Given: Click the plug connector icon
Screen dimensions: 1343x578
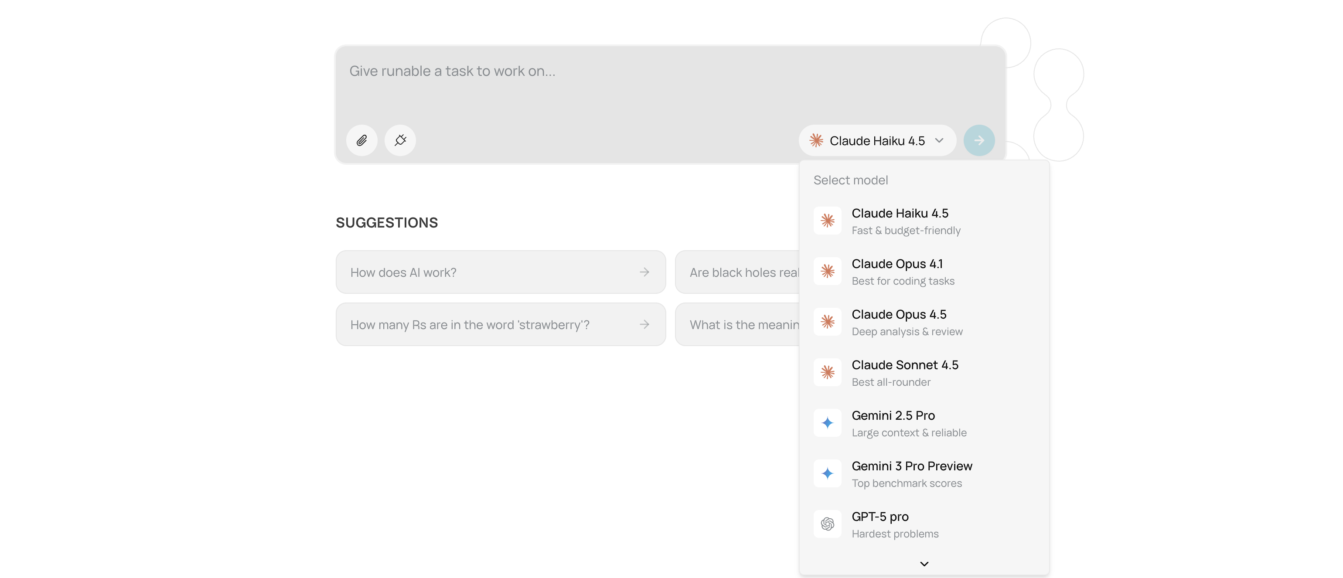Looking at the screenshot, I should [400, 140].
